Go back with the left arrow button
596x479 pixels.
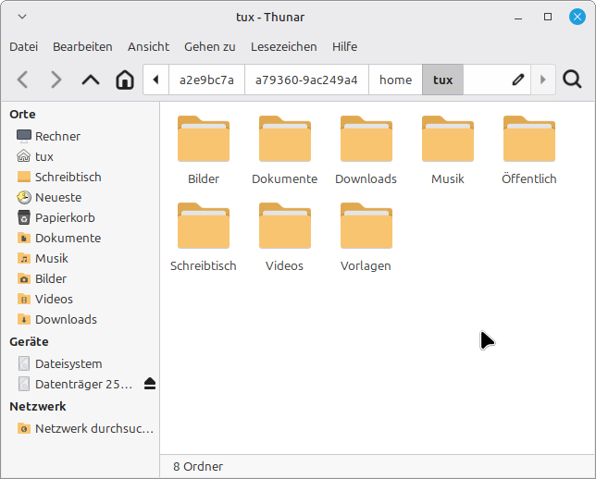click(x=23, y=80)
